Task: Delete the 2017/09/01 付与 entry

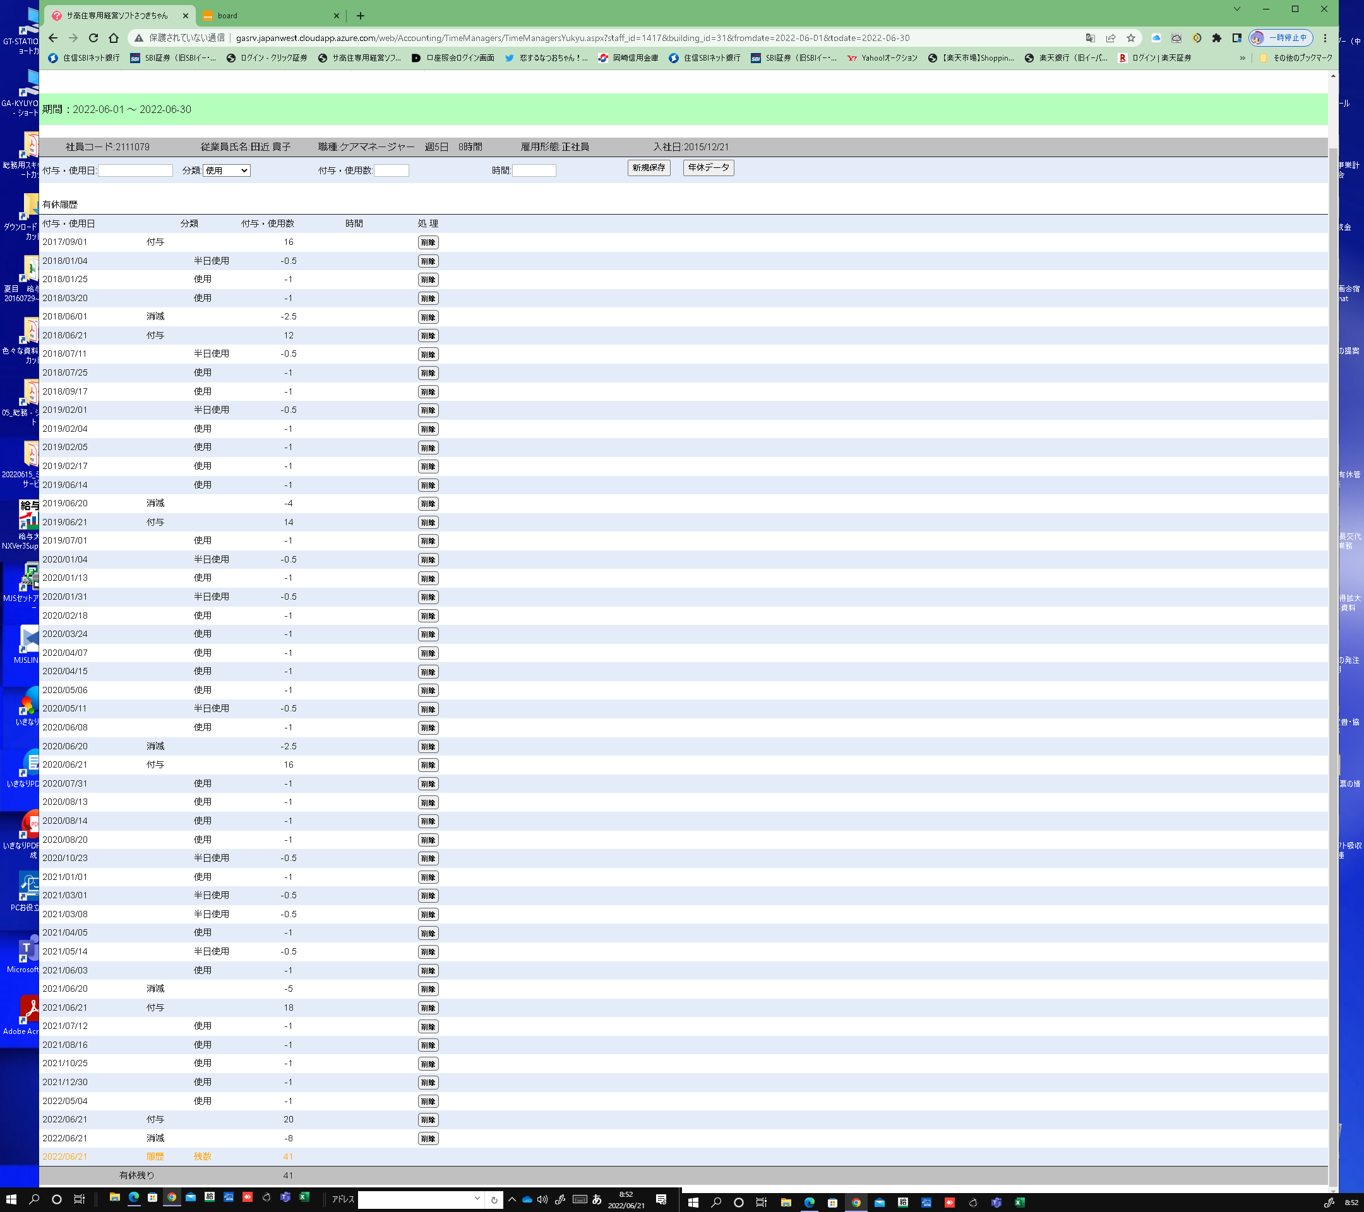Action: 428,242
